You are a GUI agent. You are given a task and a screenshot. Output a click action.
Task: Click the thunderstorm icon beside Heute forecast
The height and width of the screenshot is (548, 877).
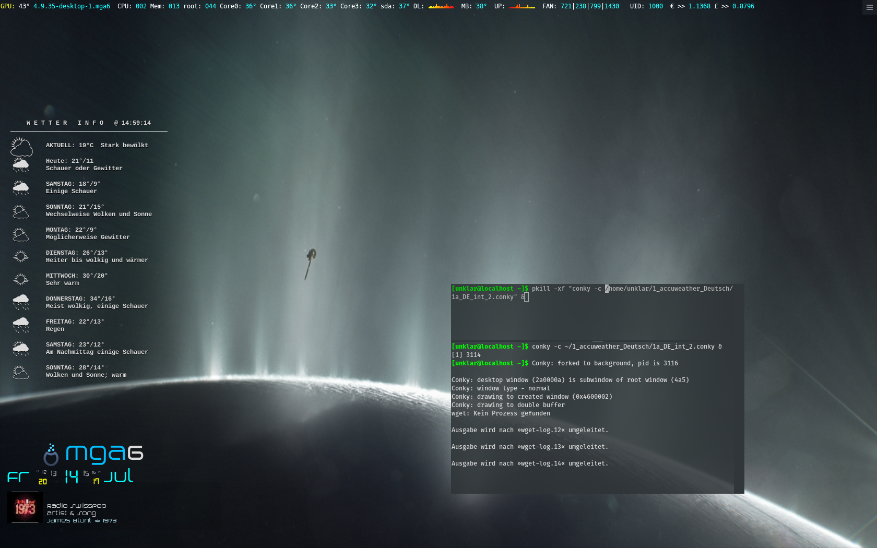coord(21,165)
